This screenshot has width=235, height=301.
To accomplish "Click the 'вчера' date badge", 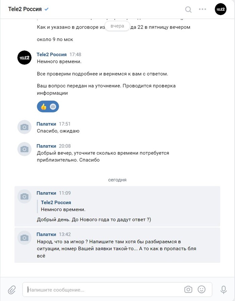I will pyautogui.click(x=117, y=26).
